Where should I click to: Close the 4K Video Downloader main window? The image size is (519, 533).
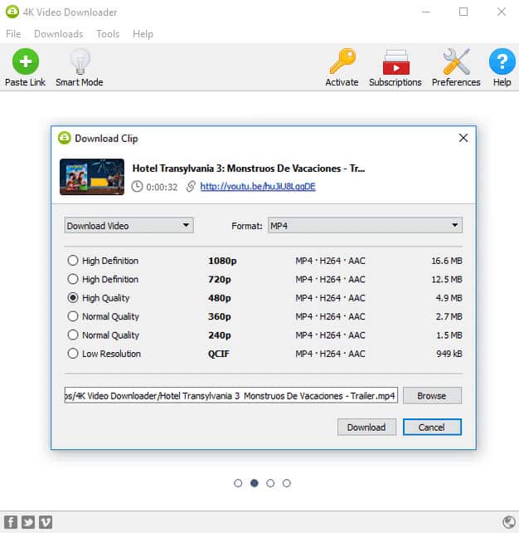[x=502, y=12]
